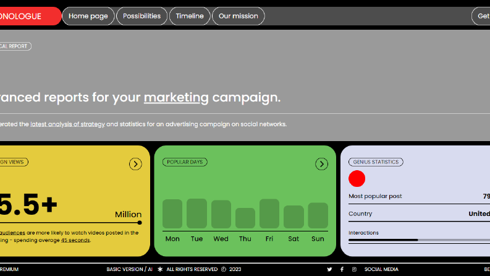This screenshot has width=490, height=276.
Task: Click the Interactions progress bar
Action: coord(419,240)
